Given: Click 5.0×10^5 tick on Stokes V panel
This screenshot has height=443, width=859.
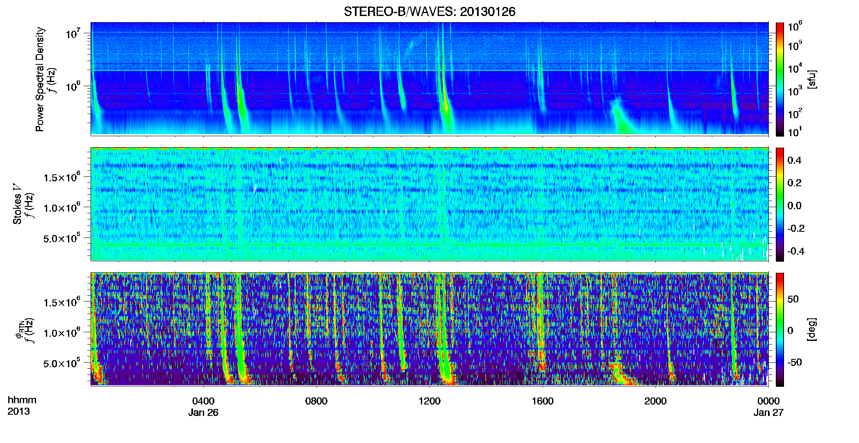Looking at the screenshot, I should [62, 238].
